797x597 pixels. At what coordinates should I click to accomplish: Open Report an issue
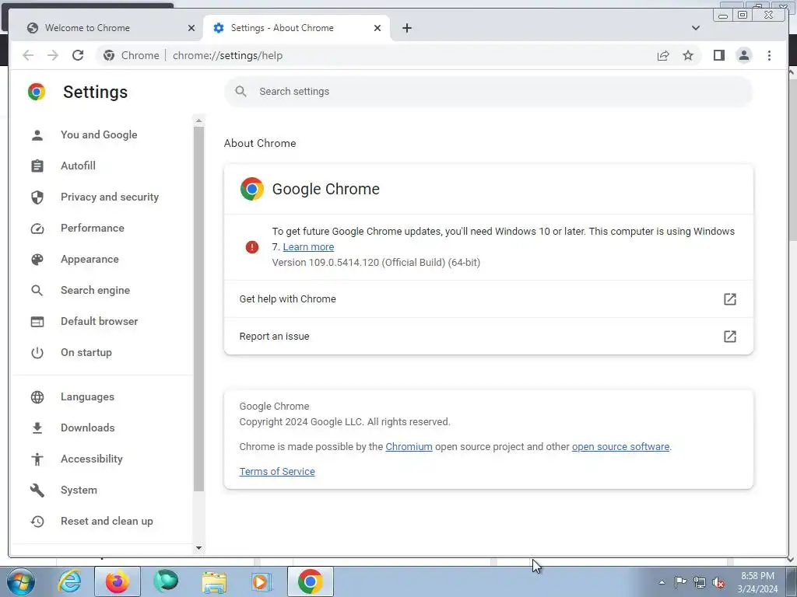click(489, 336)
